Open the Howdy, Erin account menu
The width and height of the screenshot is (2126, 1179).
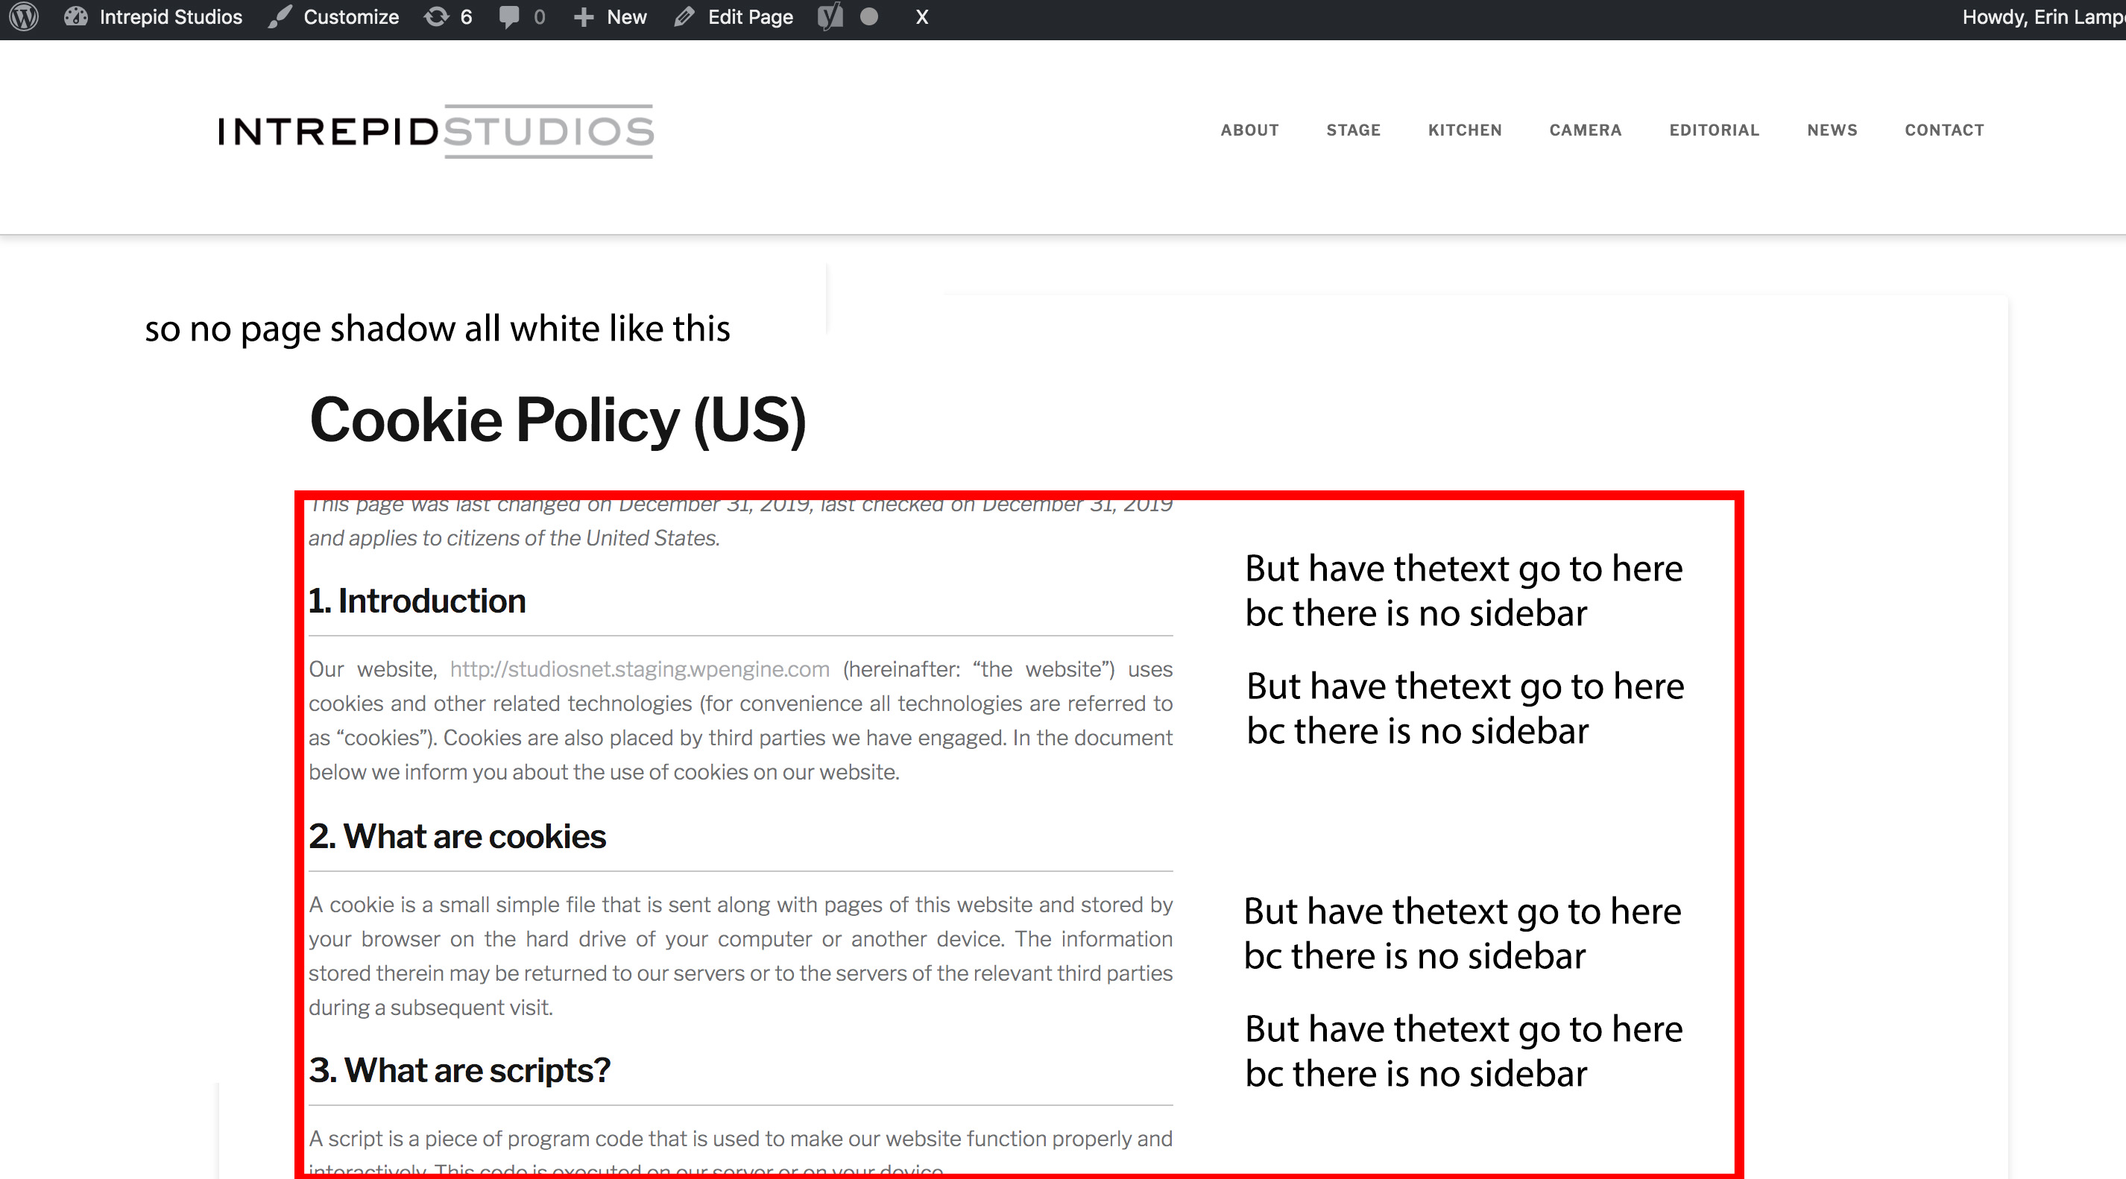2043,17
